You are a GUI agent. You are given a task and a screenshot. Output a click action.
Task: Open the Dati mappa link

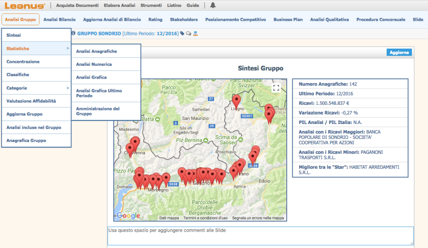pyautogui.click(x=169, y=218)
